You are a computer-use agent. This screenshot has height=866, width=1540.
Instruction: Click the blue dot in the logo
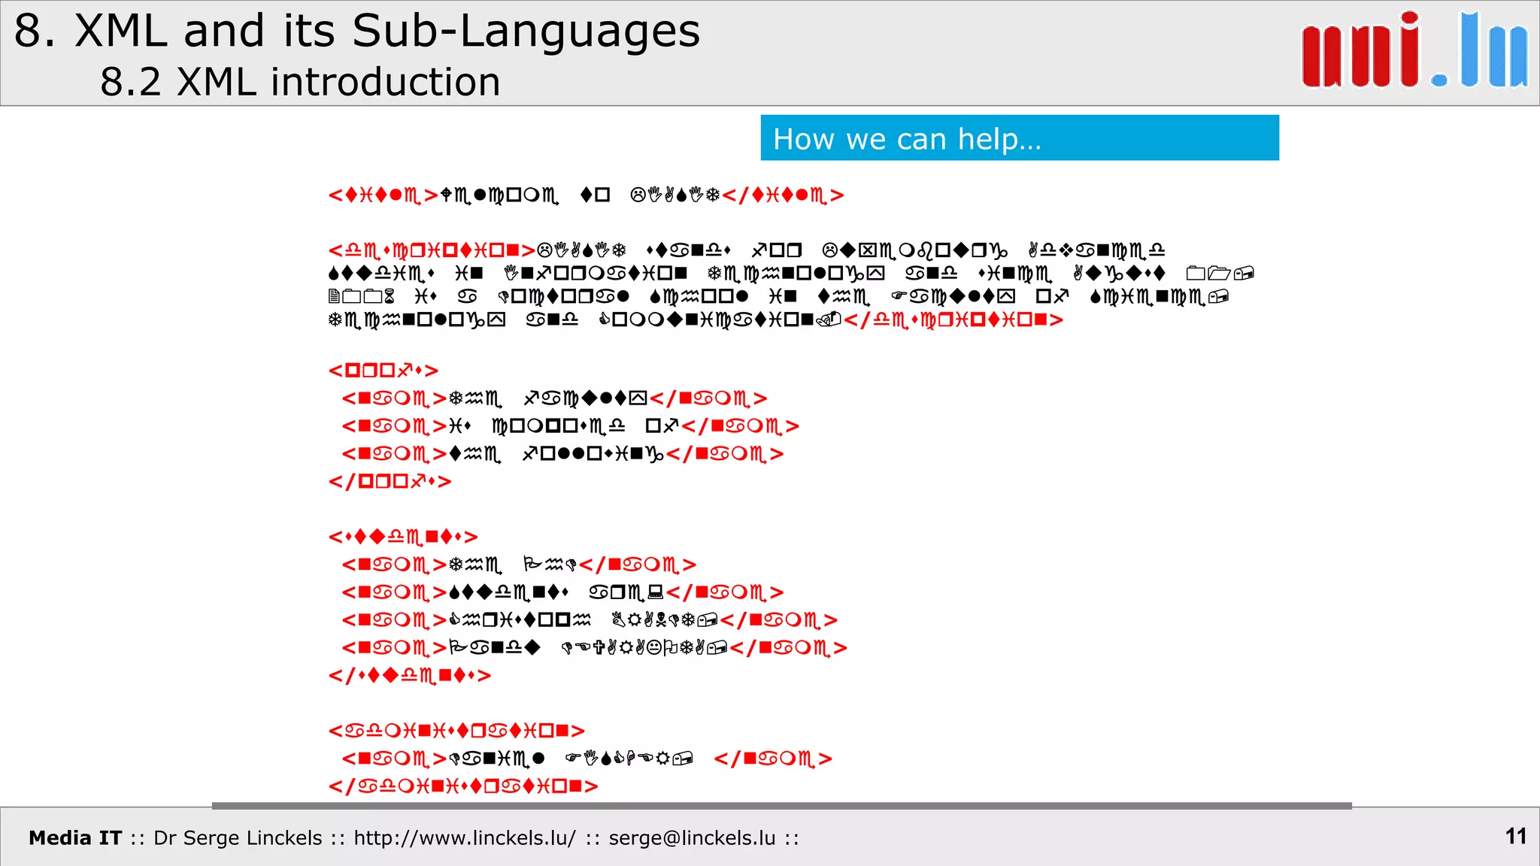click(1439, 79)
